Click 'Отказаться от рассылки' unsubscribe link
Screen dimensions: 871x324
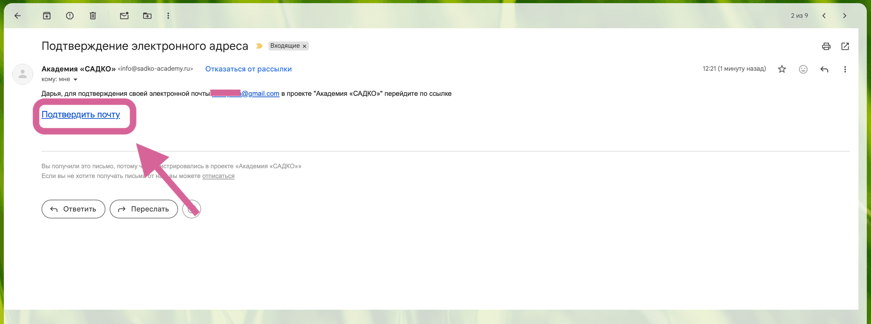click(x=248, y=69)
